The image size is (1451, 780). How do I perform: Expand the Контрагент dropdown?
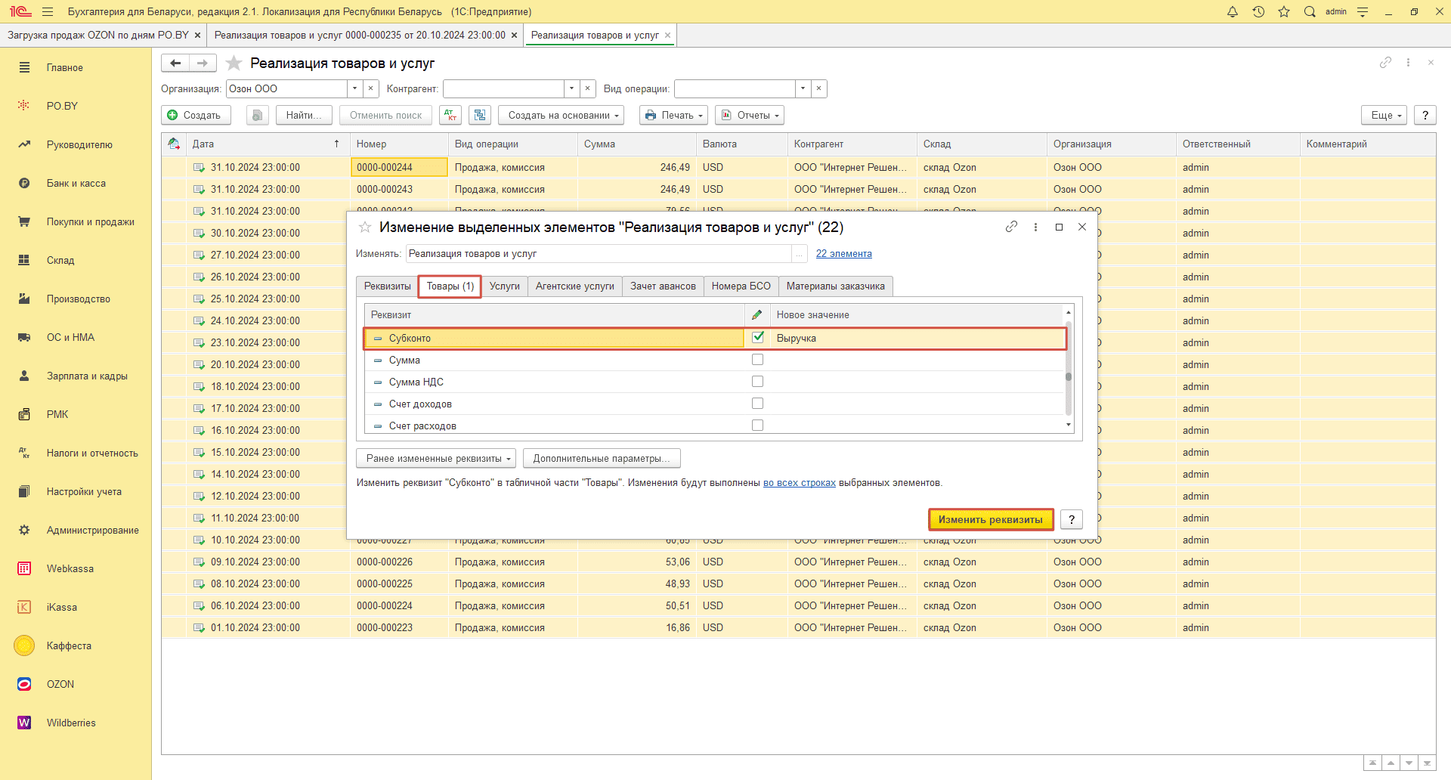[571, 89]
